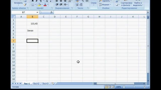Switch to Page Break Preview icon
161x90 pixels.
coord(113,87)
